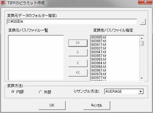Select 603963.tif in destination list
This screenshot has width=153, height=113.
tap(99, 59)
